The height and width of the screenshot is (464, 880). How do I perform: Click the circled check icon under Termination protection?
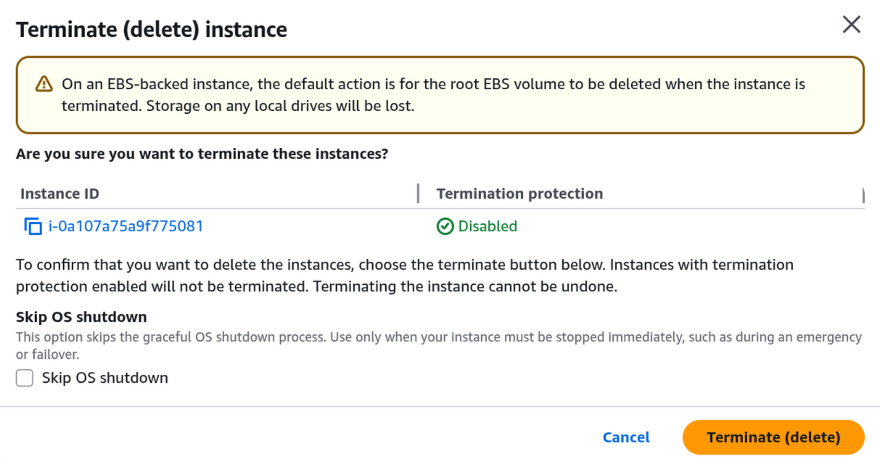[x=443, y=226]
